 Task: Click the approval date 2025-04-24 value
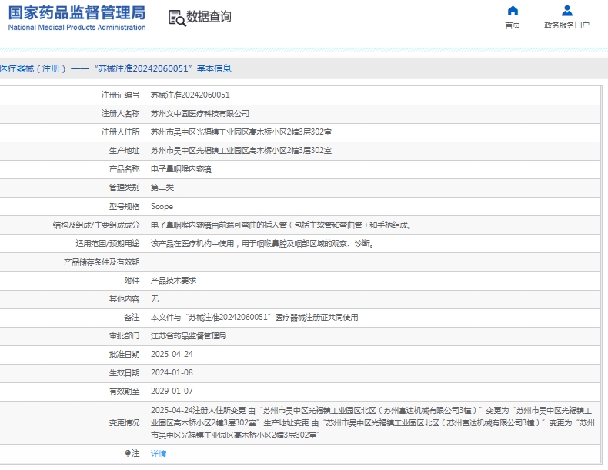tap(172, 355)
